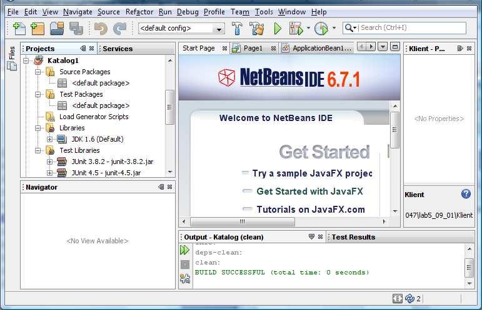Minimize the Output window
The image size is (482, 310).
click(311, 236)
